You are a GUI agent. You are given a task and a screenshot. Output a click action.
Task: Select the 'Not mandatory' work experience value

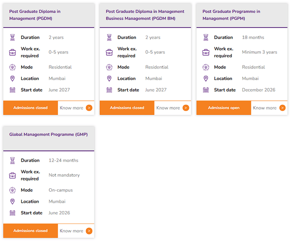64,175
